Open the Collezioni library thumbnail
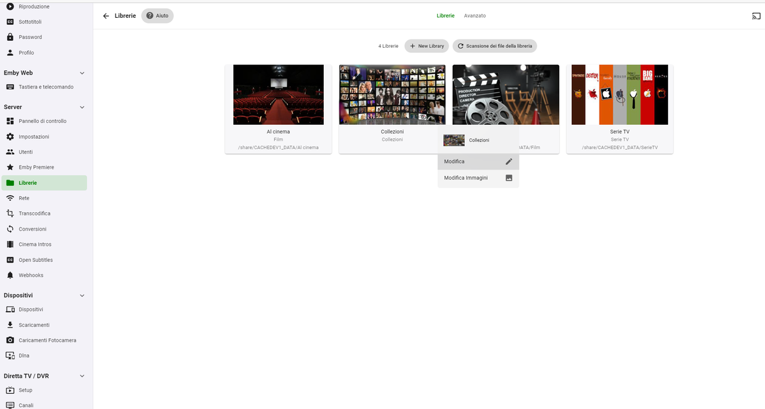765x409 pixels. point(392,94)
